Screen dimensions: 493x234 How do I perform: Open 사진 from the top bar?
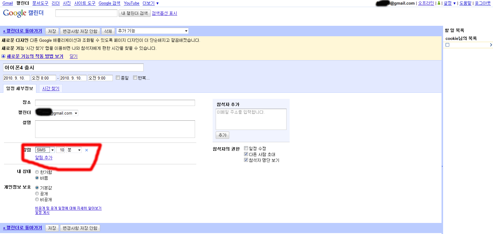(x=67, y=3)
